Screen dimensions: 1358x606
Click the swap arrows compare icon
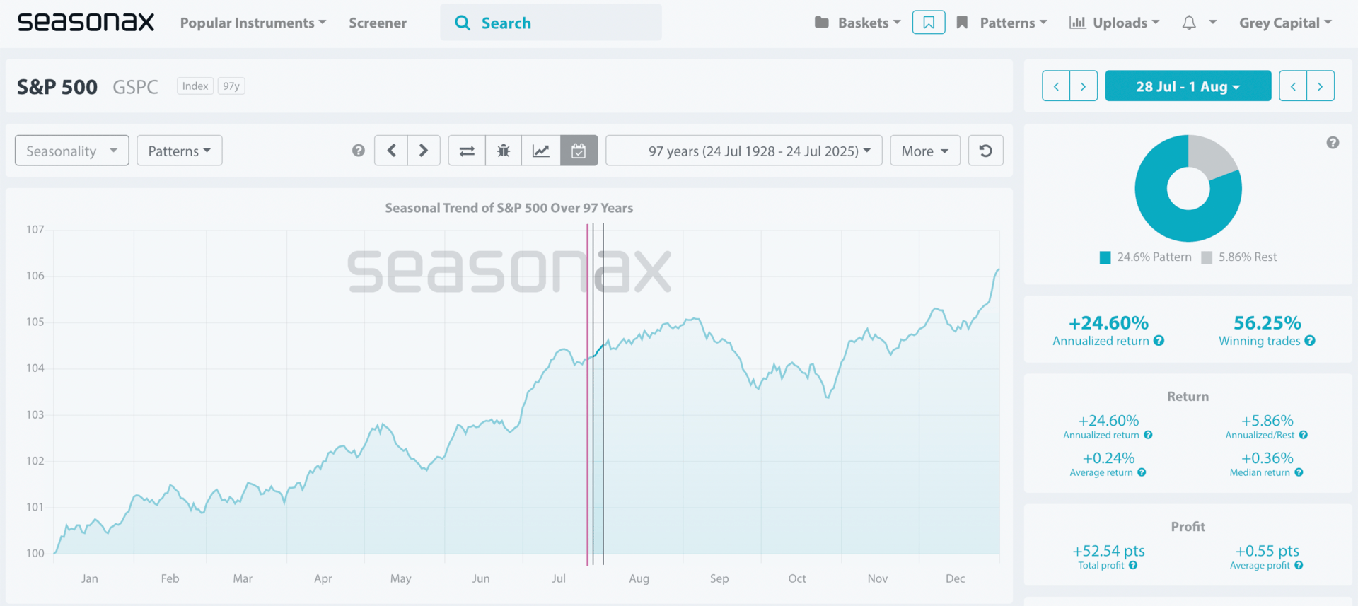pos(467,151)
